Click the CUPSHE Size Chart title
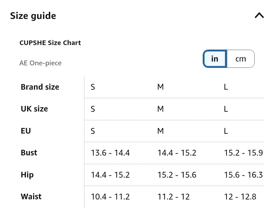 50,43
